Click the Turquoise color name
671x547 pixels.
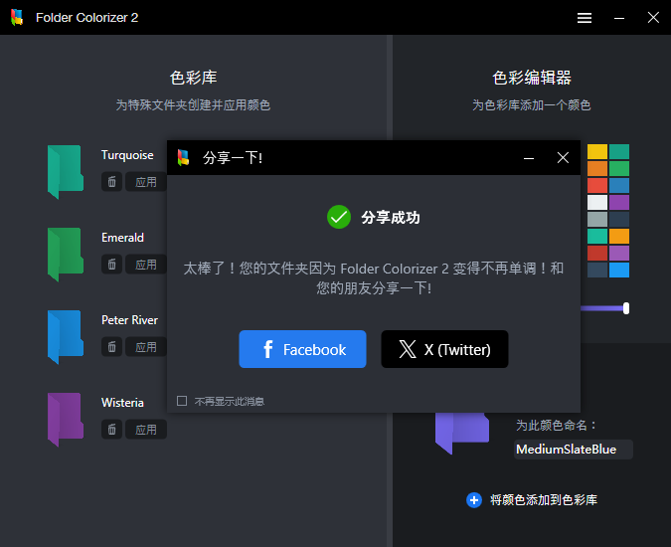127,155
